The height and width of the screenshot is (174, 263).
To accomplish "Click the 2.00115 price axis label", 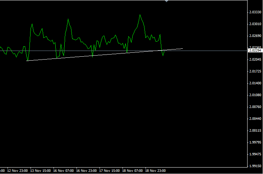I will [x=255, y=131].
